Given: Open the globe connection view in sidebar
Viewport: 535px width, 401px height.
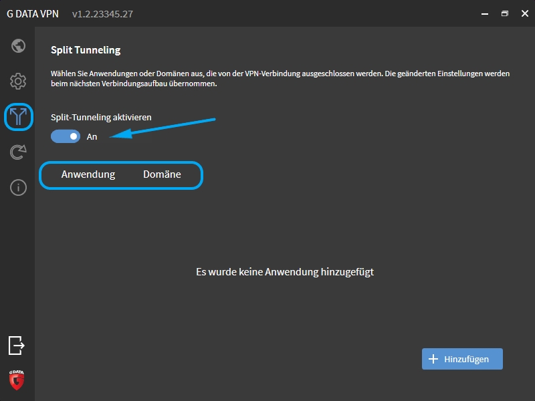Looking at the screenshot, I should pyautogui.click(x=18, y=45).
